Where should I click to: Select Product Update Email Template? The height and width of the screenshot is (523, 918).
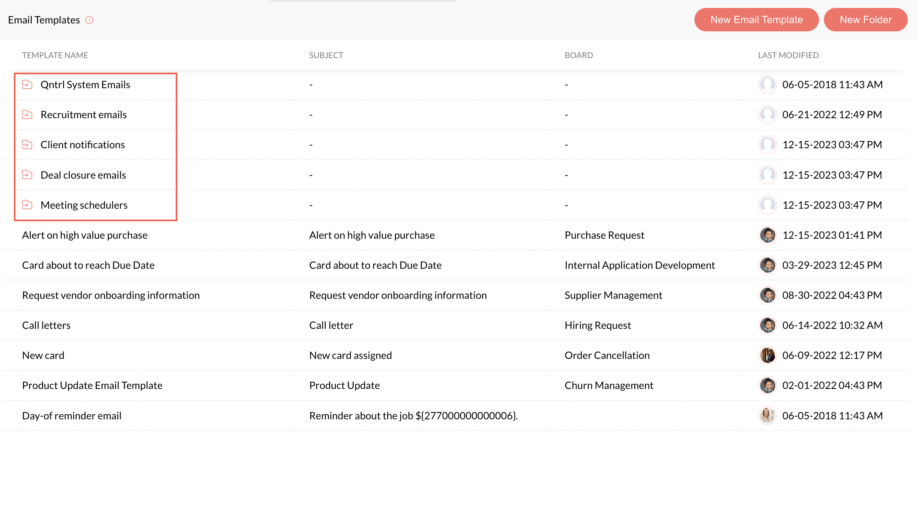point(92,385)
